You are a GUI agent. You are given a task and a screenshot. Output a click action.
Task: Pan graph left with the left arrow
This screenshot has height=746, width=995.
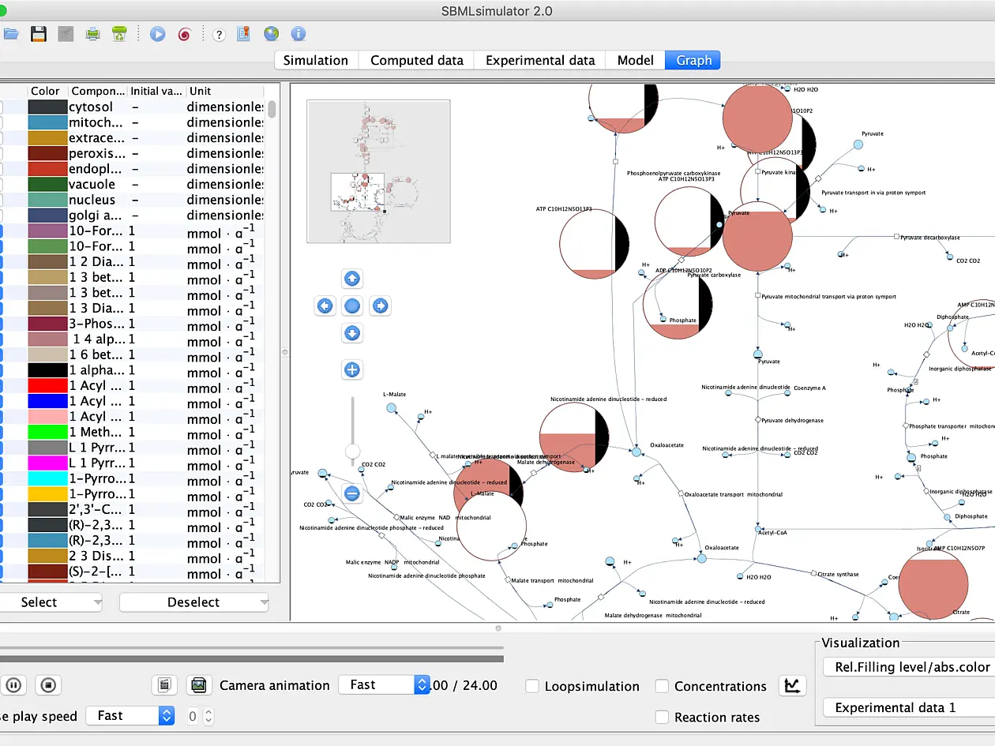pyautogui.click(x=325, y=306)
